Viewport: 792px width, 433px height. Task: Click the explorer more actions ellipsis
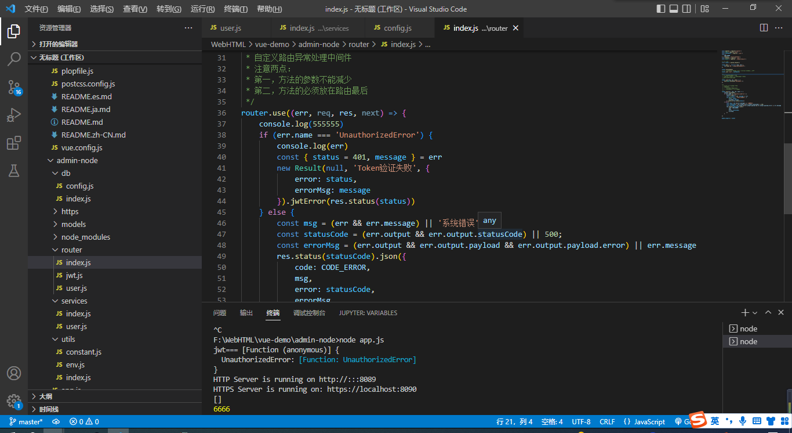(188, 28)
